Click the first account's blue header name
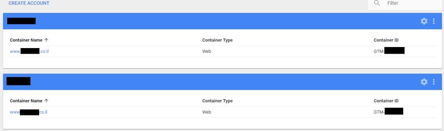The image size is (444, 131). click(21, 21)
